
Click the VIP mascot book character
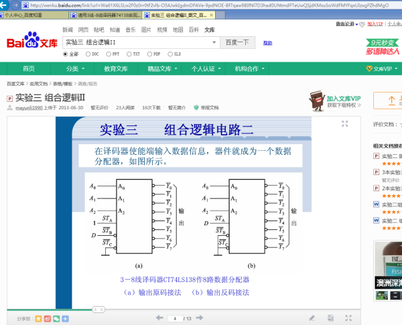[x=317, y=101]
